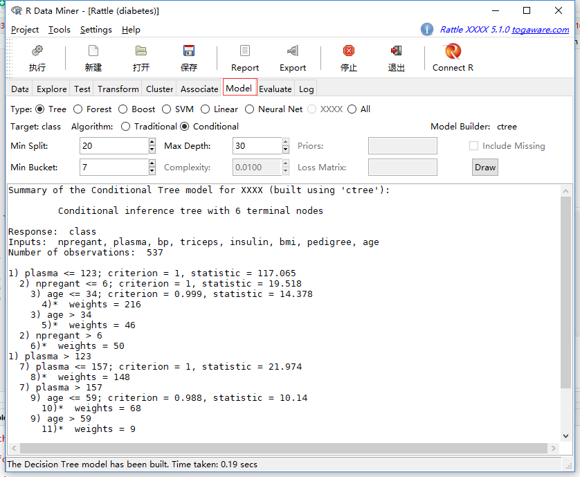Switch to the Data tab

click(19, 89)
